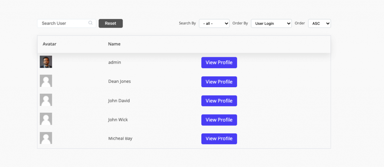The width and height of the screenshot is (384, 167).
Task: Expand the Order By User Login dropdown
Action: [271, 23]
